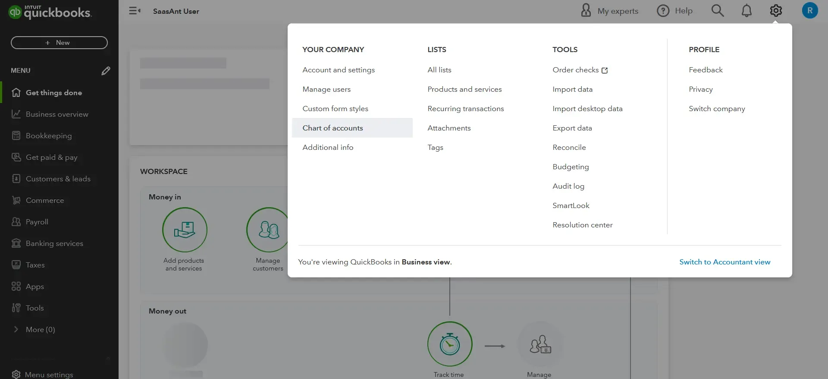Image resolution: width=828 pixels, height=379 pixels.
Task: Open Products and services list
Action: (x=464, y=89)
